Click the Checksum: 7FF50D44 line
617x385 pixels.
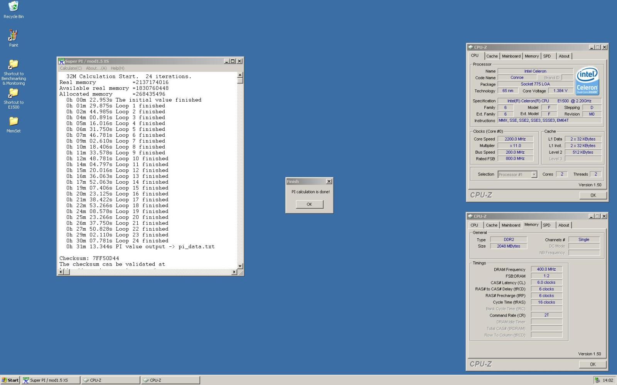click(x=89, y=258)
